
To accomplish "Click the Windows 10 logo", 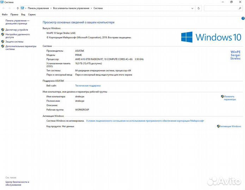I will (x=211, y=37).
